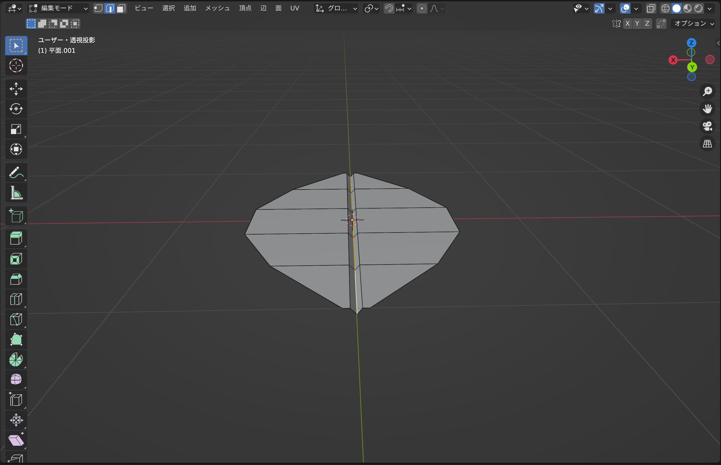This screenshot has width=721, height=465.
Task: Select the Extrude Region tool
Action: (x=16, y=239)
